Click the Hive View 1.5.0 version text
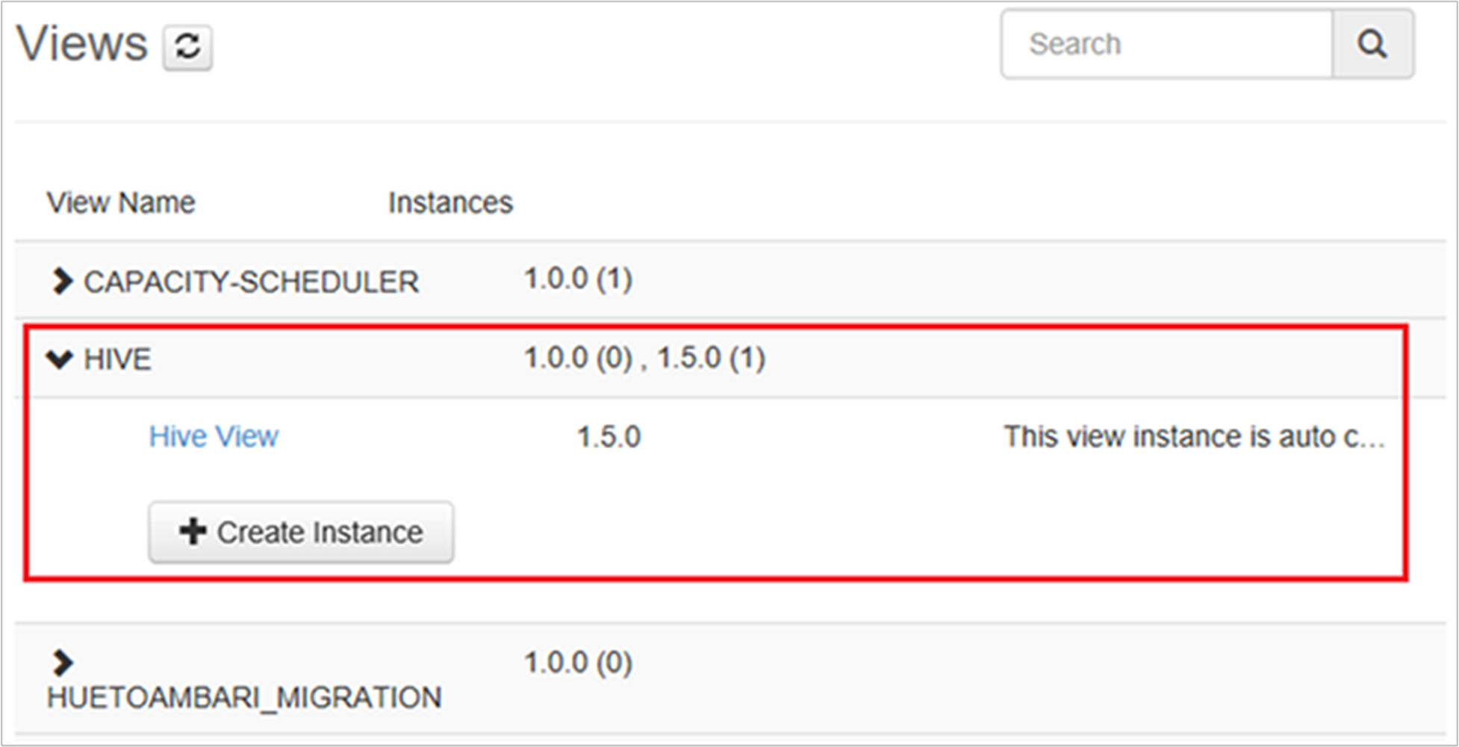The width and height of the screenshot is (1459, 747). tap(609, 436)
